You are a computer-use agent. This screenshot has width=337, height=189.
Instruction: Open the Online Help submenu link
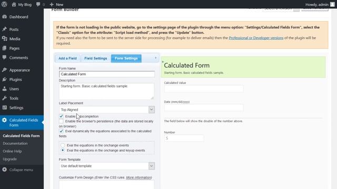[12, 151]
